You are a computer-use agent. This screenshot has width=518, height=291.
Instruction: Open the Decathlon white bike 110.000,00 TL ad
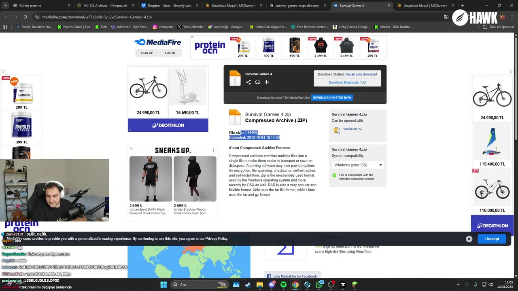click(x=492, y=192)
